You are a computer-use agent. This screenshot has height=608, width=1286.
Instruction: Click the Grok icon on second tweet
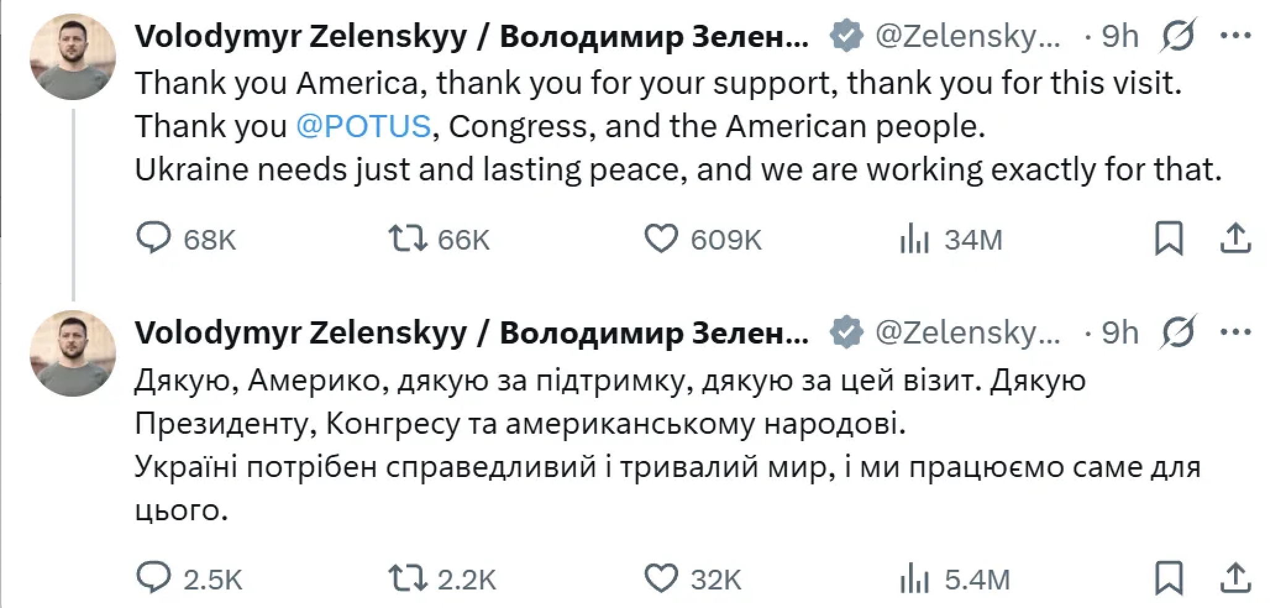pyautogui.click(x=1179, y=332)
